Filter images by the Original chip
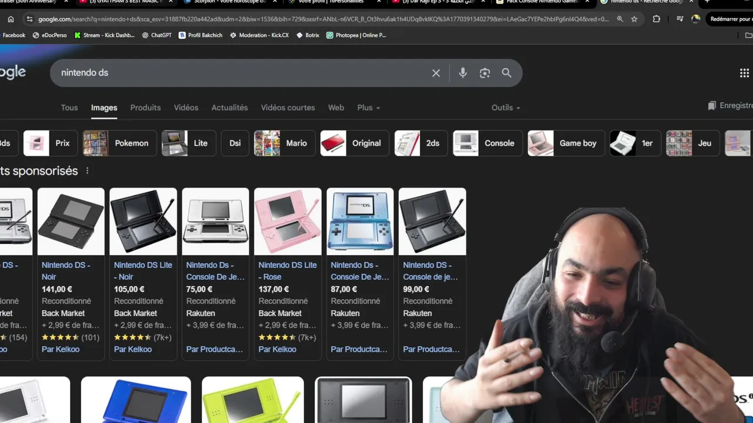Viewport: 753px width, 423px height. click(355, 143)
